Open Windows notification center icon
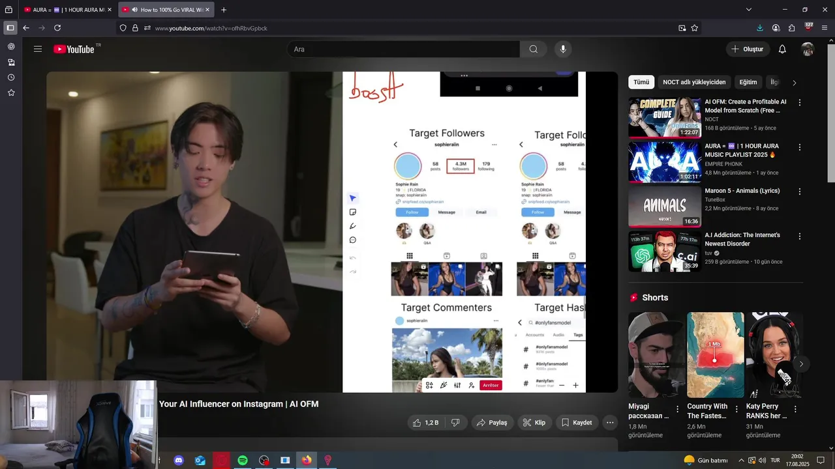 821,461
